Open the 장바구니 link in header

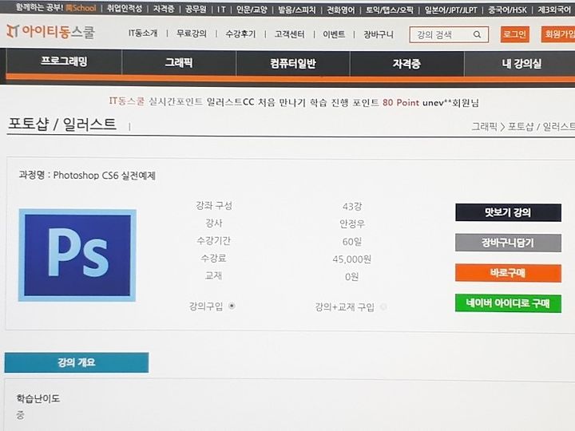click(379, 34)
